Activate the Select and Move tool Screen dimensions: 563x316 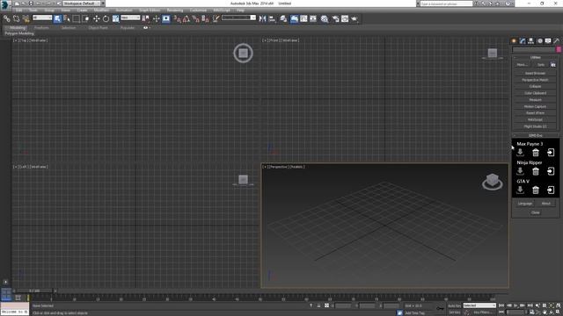[96, 18]
